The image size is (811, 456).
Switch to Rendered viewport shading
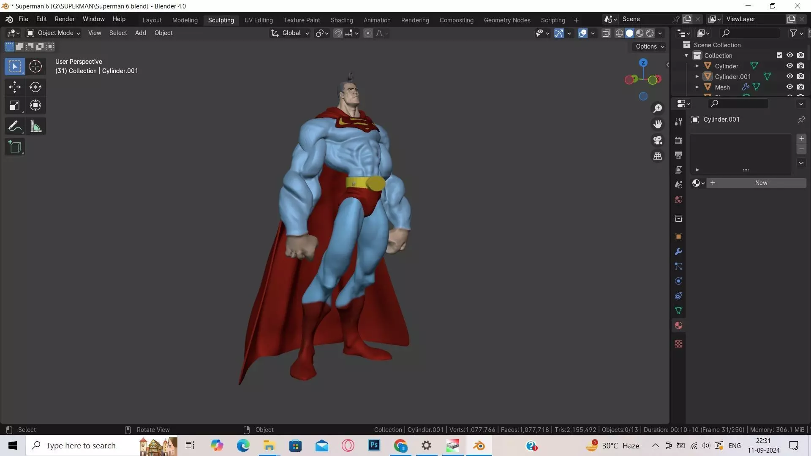pos(650,33)
